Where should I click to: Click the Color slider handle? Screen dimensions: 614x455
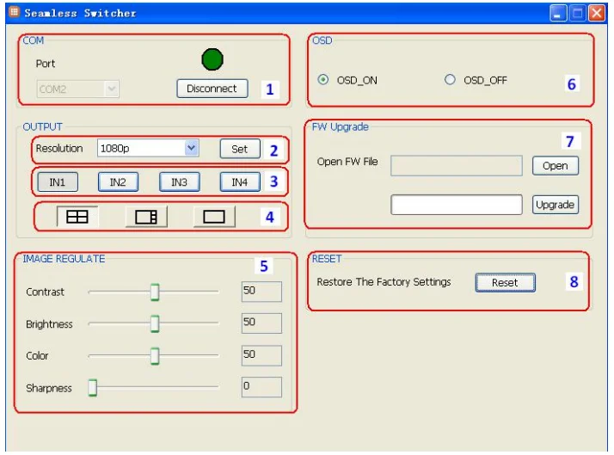(x=155, y=356)
